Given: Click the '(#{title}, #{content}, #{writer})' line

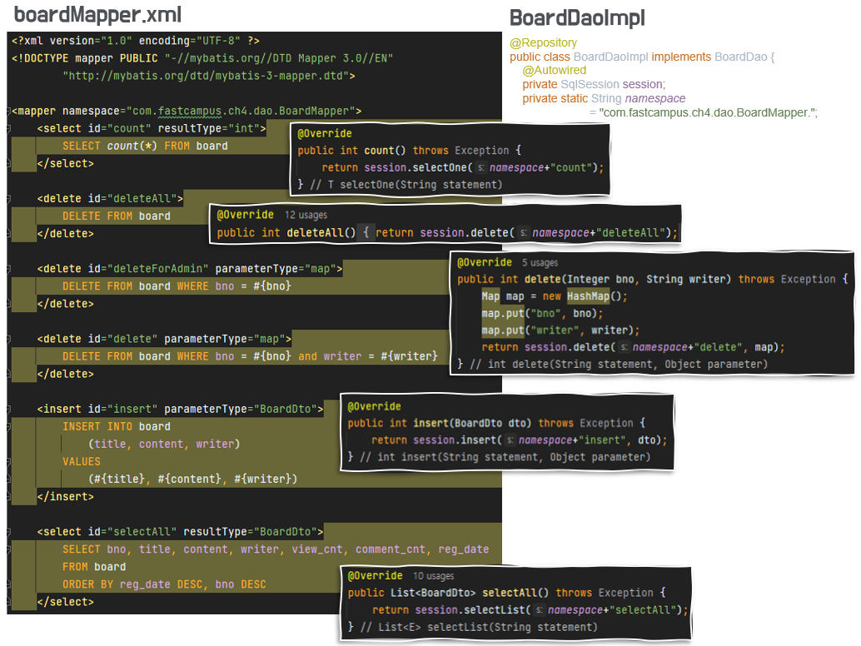Looking at the screenshot, I should pos(192,480).
